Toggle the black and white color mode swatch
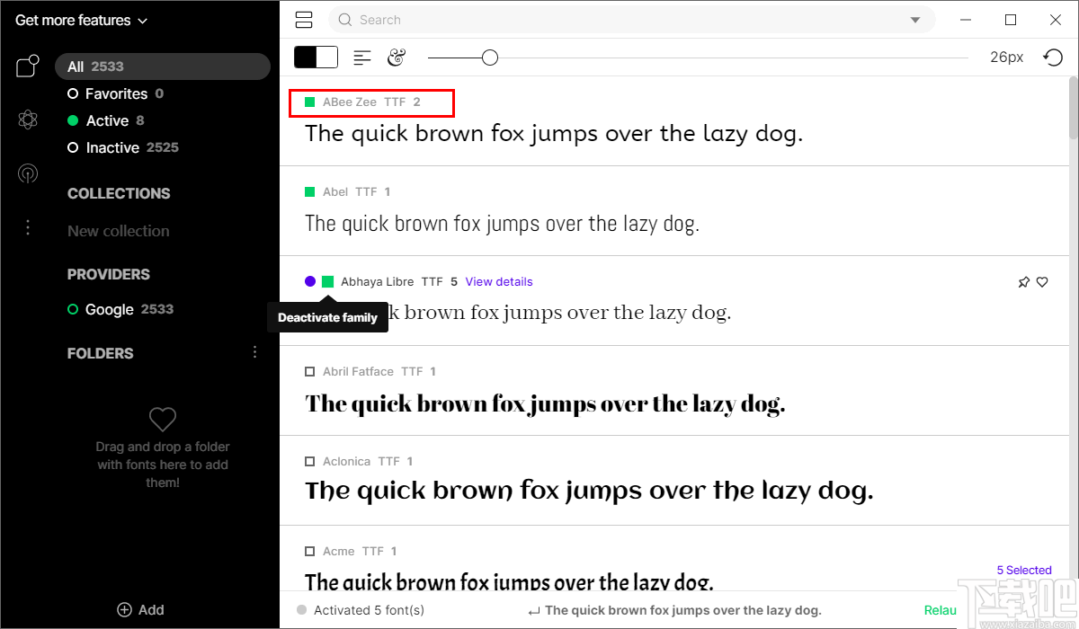This screenshot has height=629, width=1079. point(316,58)
